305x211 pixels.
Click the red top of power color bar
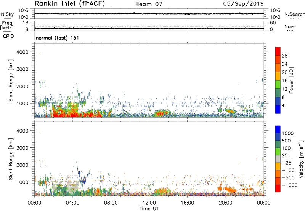pos(278,51)
